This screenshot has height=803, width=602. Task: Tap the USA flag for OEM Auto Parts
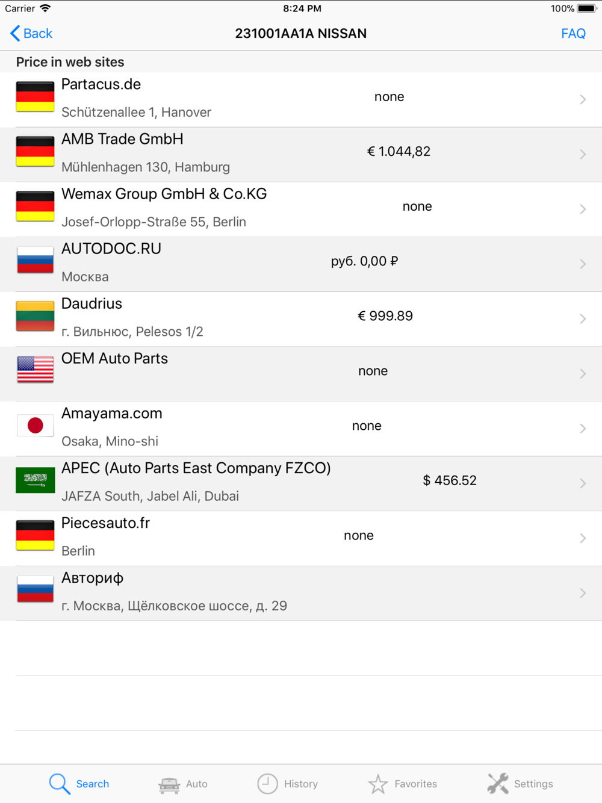tap(35, 370)
